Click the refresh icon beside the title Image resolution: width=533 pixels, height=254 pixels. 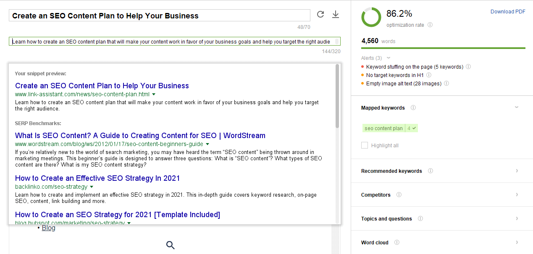pos(320,15)
